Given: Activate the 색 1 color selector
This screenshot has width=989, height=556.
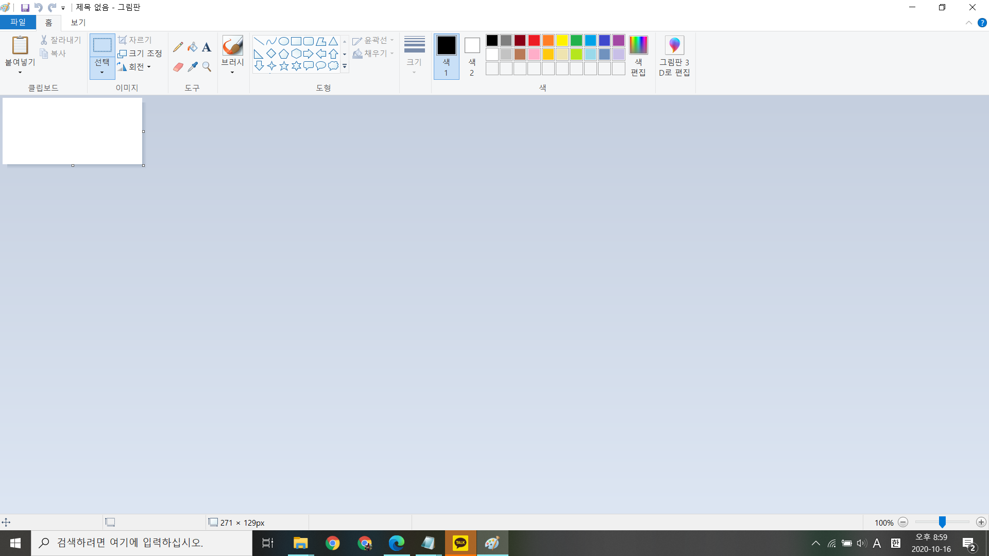Looking at the screenshot, I should click(446, 56).
